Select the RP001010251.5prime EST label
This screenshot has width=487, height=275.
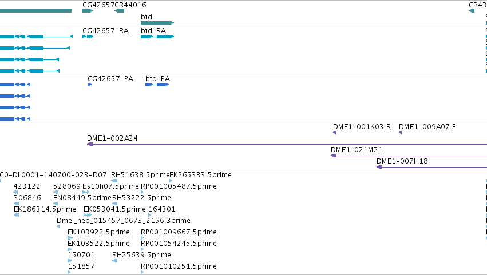(179, 266)
